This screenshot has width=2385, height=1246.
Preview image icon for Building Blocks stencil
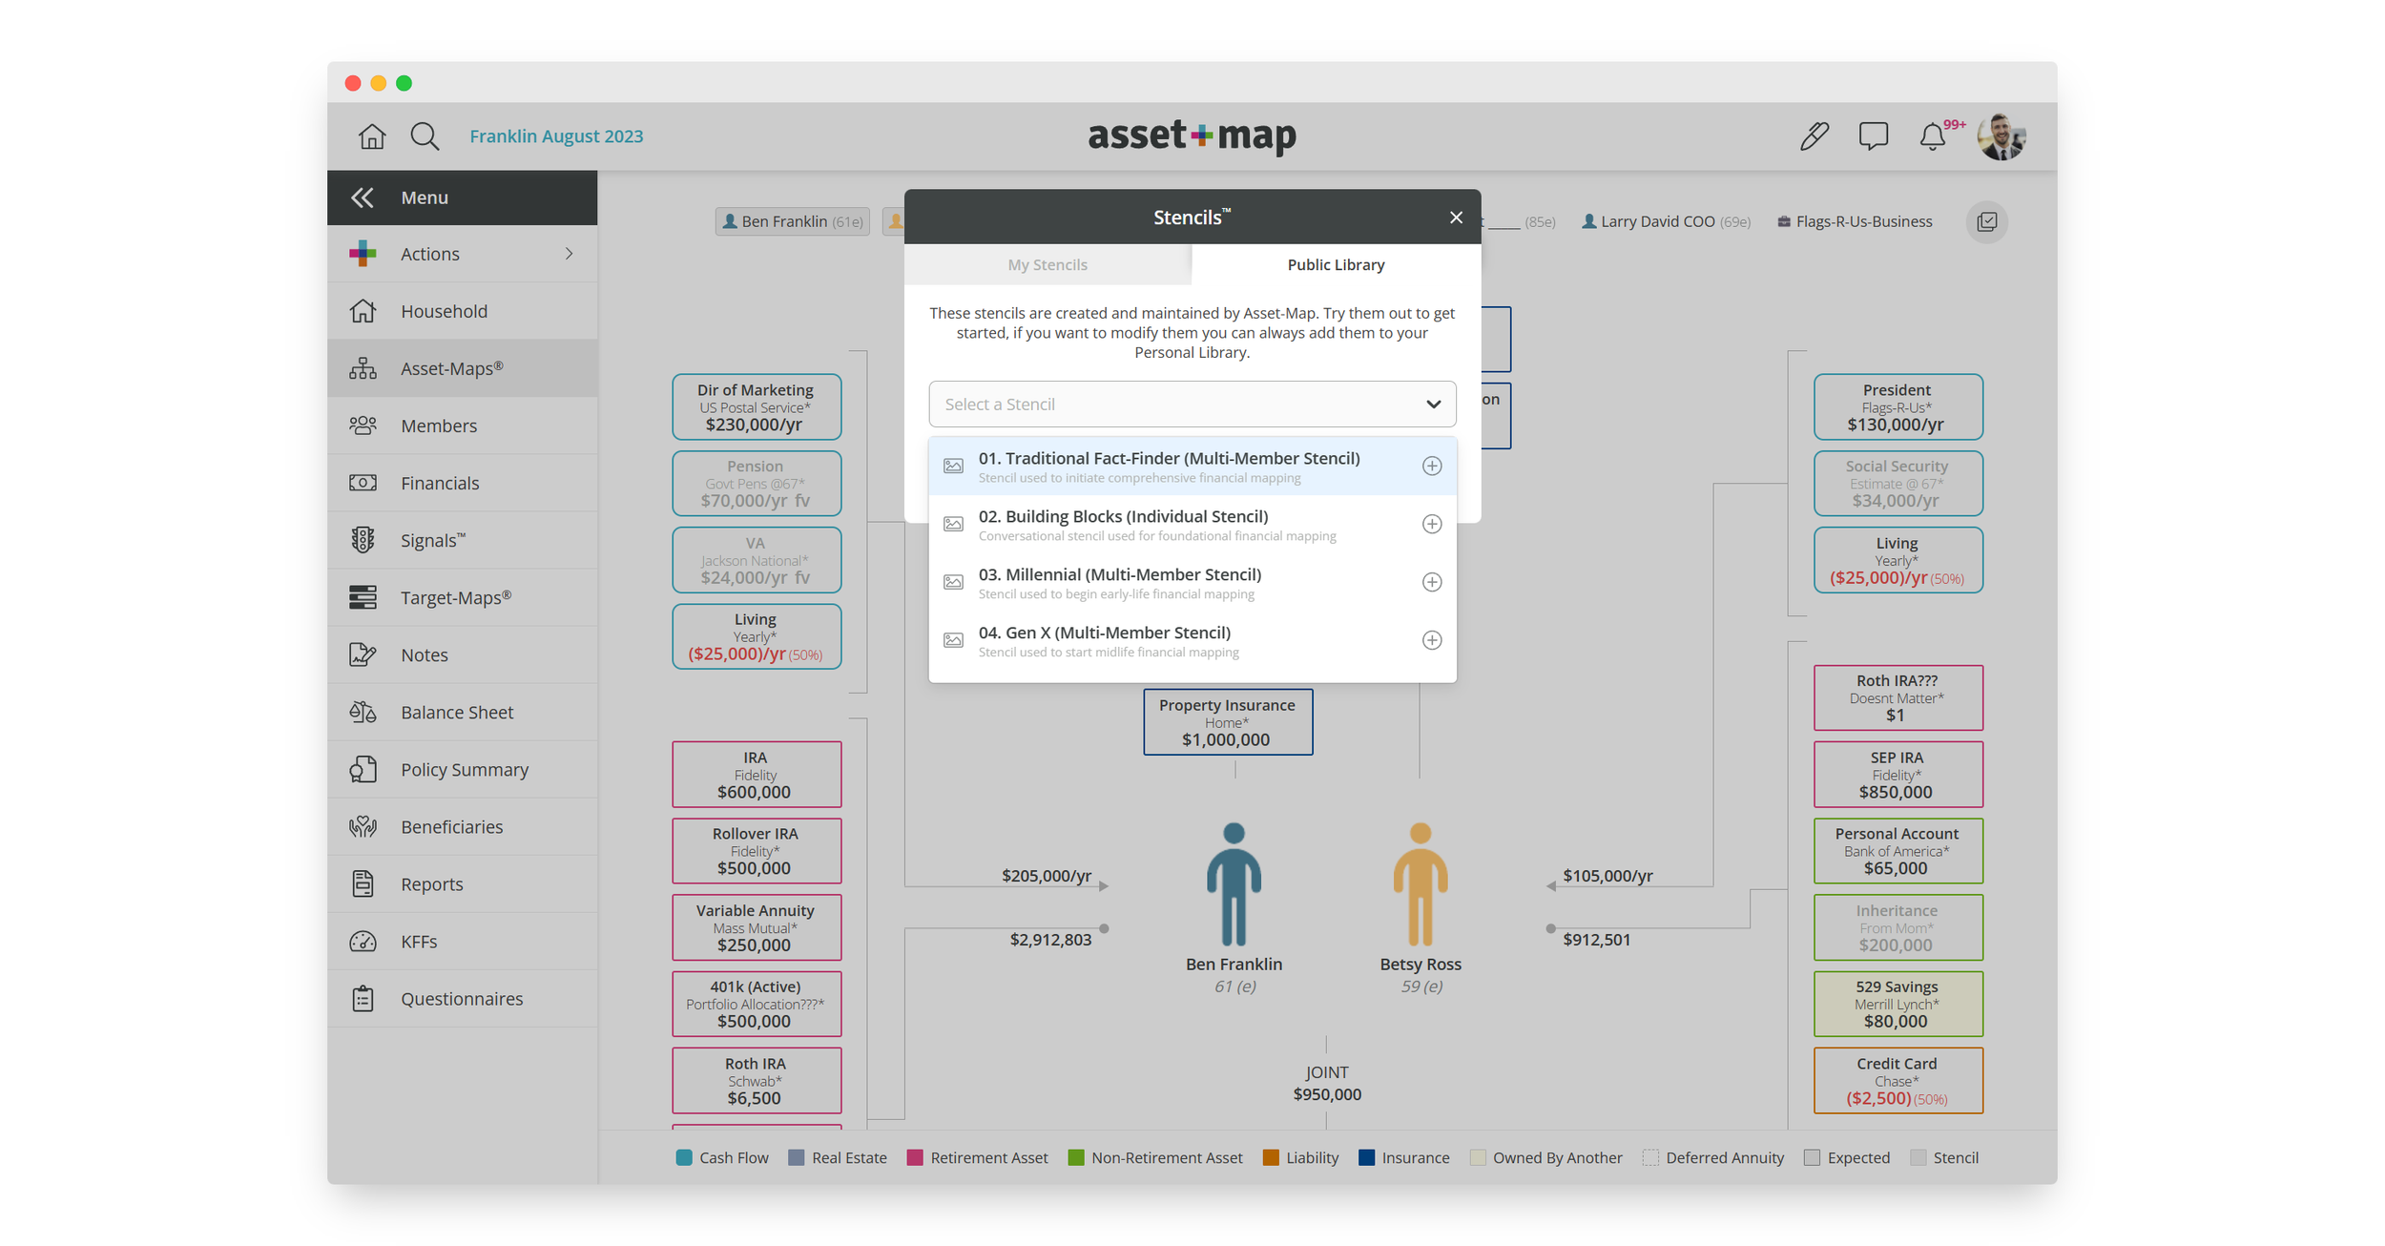pos(953,524)
